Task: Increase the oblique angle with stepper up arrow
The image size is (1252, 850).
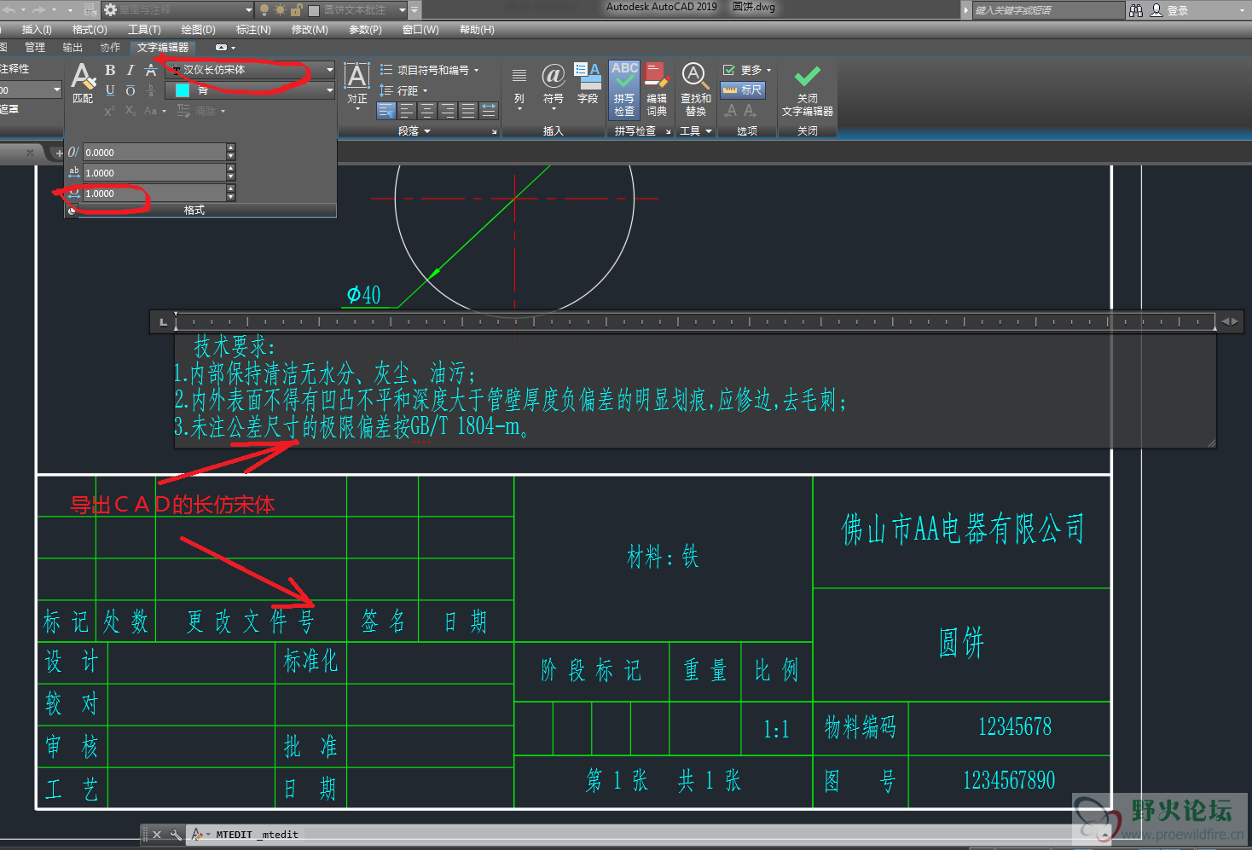Action: coord(231,148)
